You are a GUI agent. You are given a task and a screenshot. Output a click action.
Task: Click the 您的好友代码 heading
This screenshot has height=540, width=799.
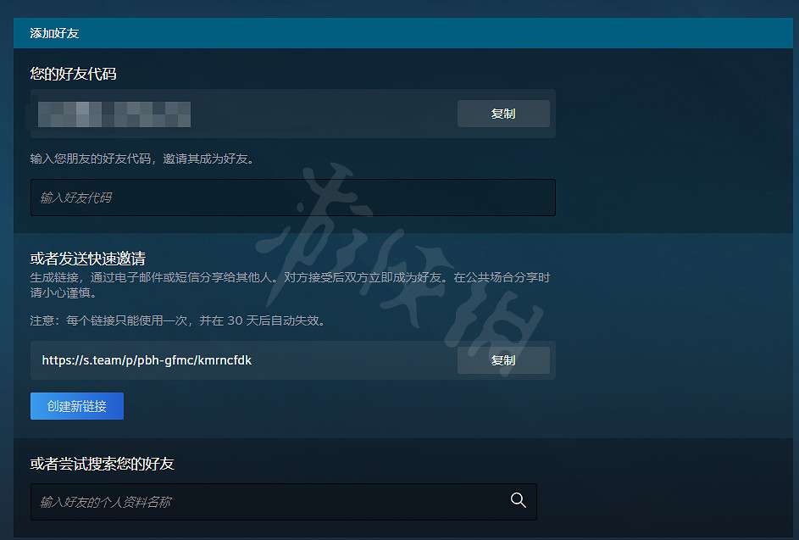tap(73, 74)
